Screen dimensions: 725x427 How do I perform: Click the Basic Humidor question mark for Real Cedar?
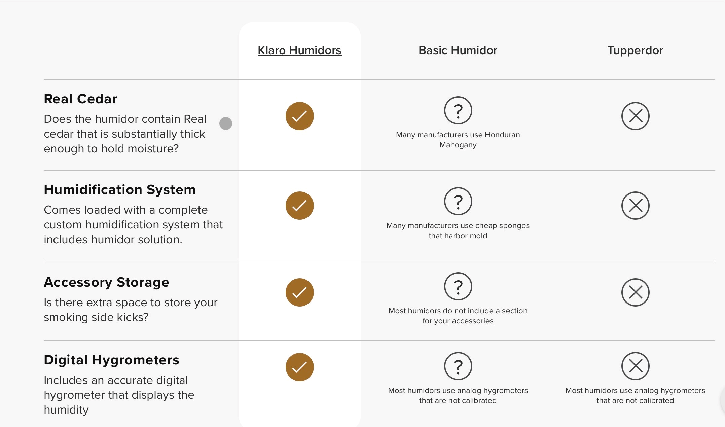click(x=458, y=110)
